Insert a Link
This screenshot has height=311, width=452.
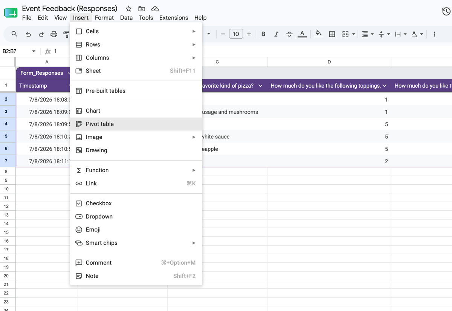pyautogui.click(x=136, y=183)
